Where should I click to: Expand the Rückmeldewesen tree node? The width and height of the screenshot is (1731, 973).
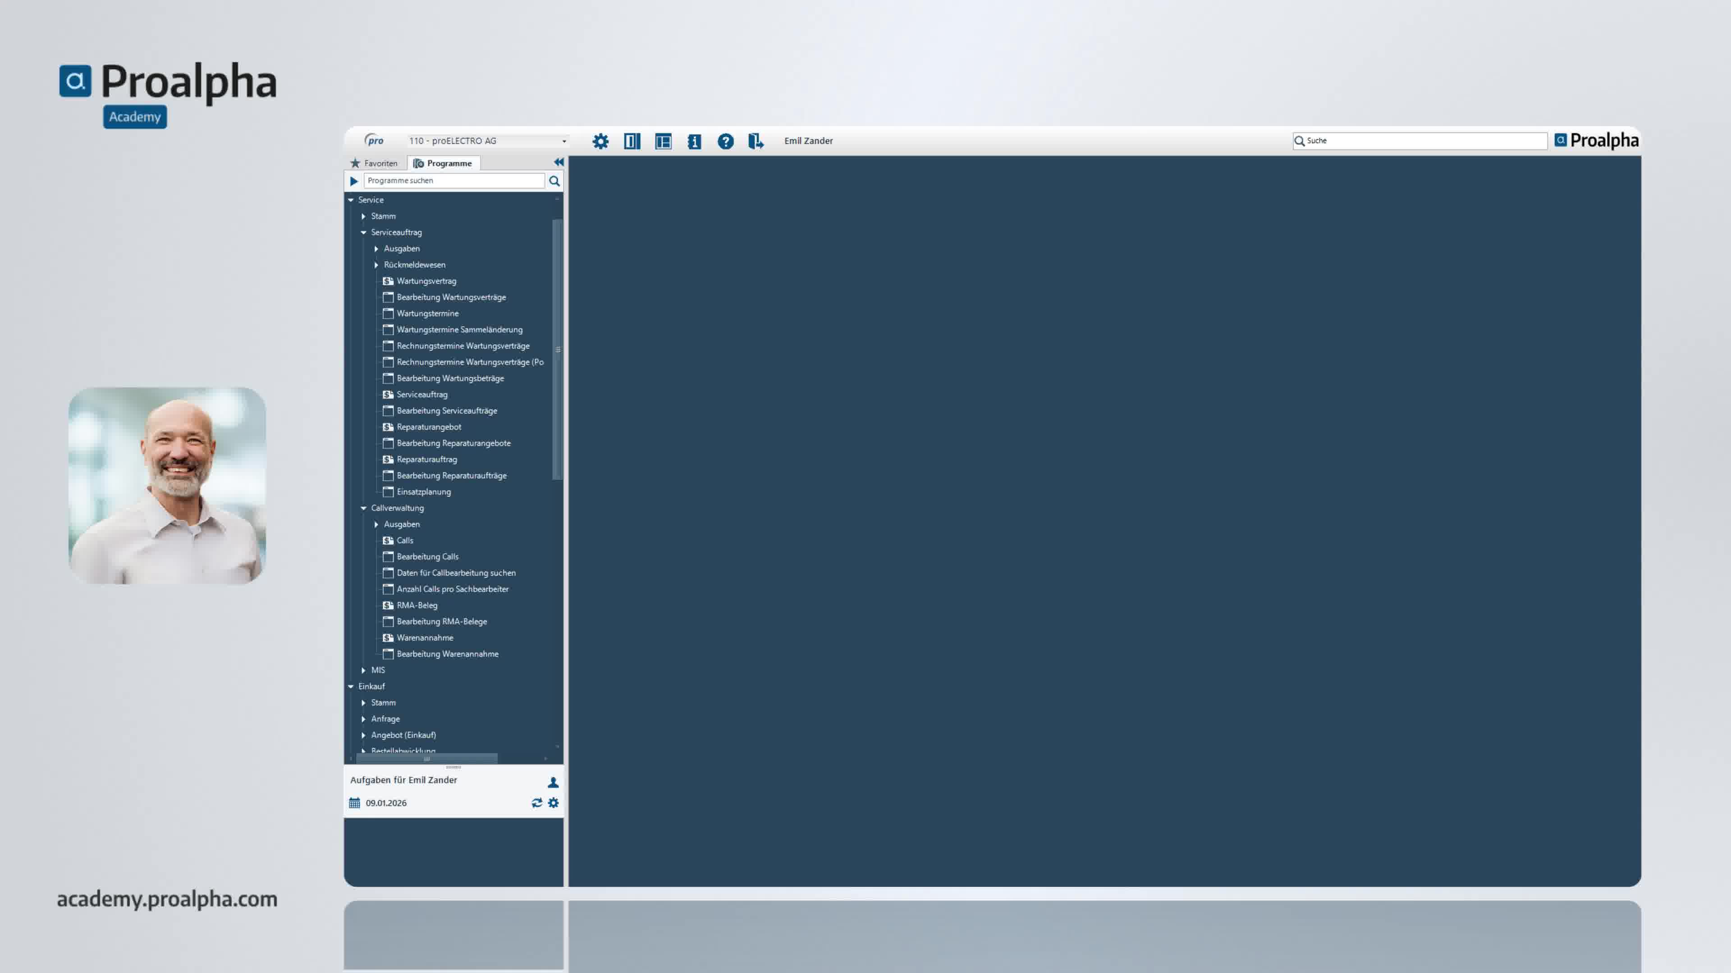[376, 264]
